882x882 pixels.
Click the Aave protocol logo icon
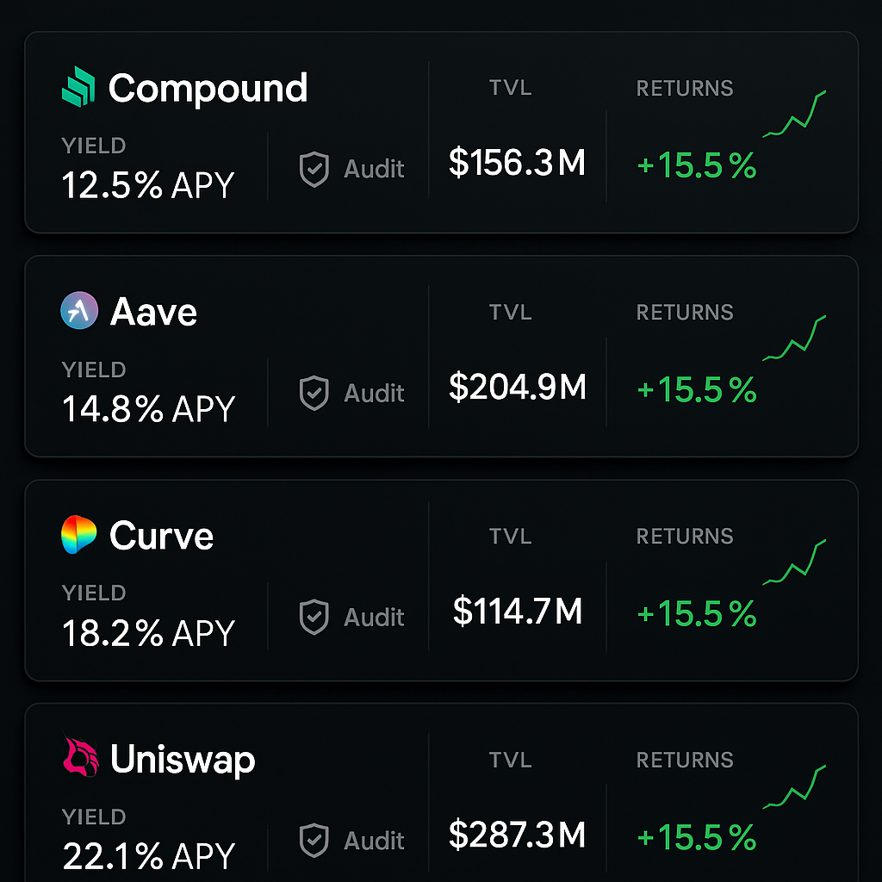[x=79, y=310]
